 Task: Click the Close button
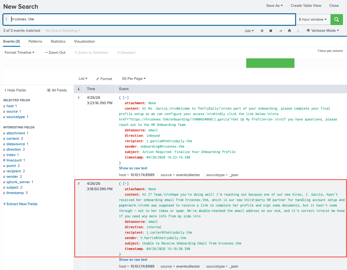[334, 5]
